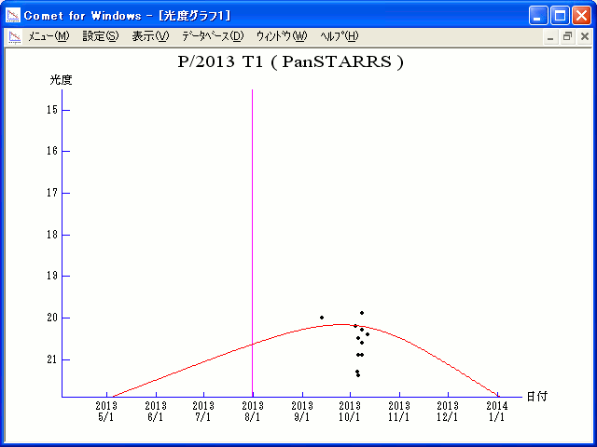Click the 2013 10/1 date label

coord(350,412)
